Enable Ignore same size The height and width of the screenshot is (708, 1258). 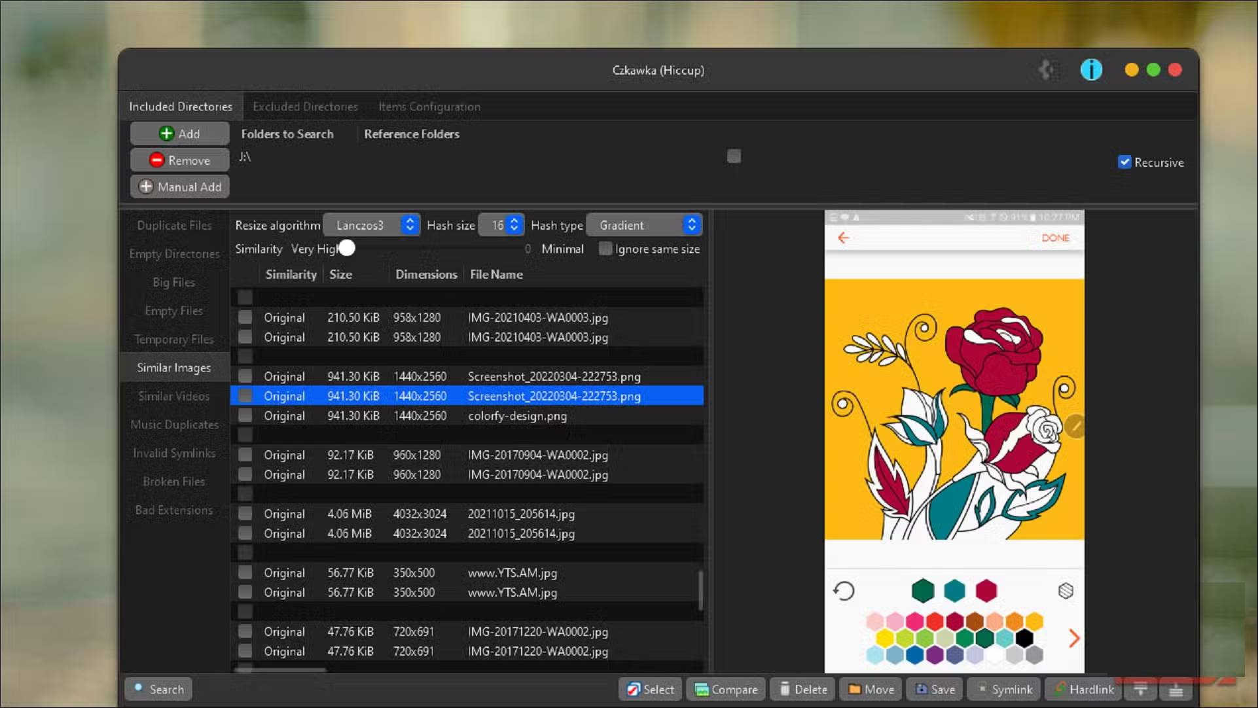point(604,249)
